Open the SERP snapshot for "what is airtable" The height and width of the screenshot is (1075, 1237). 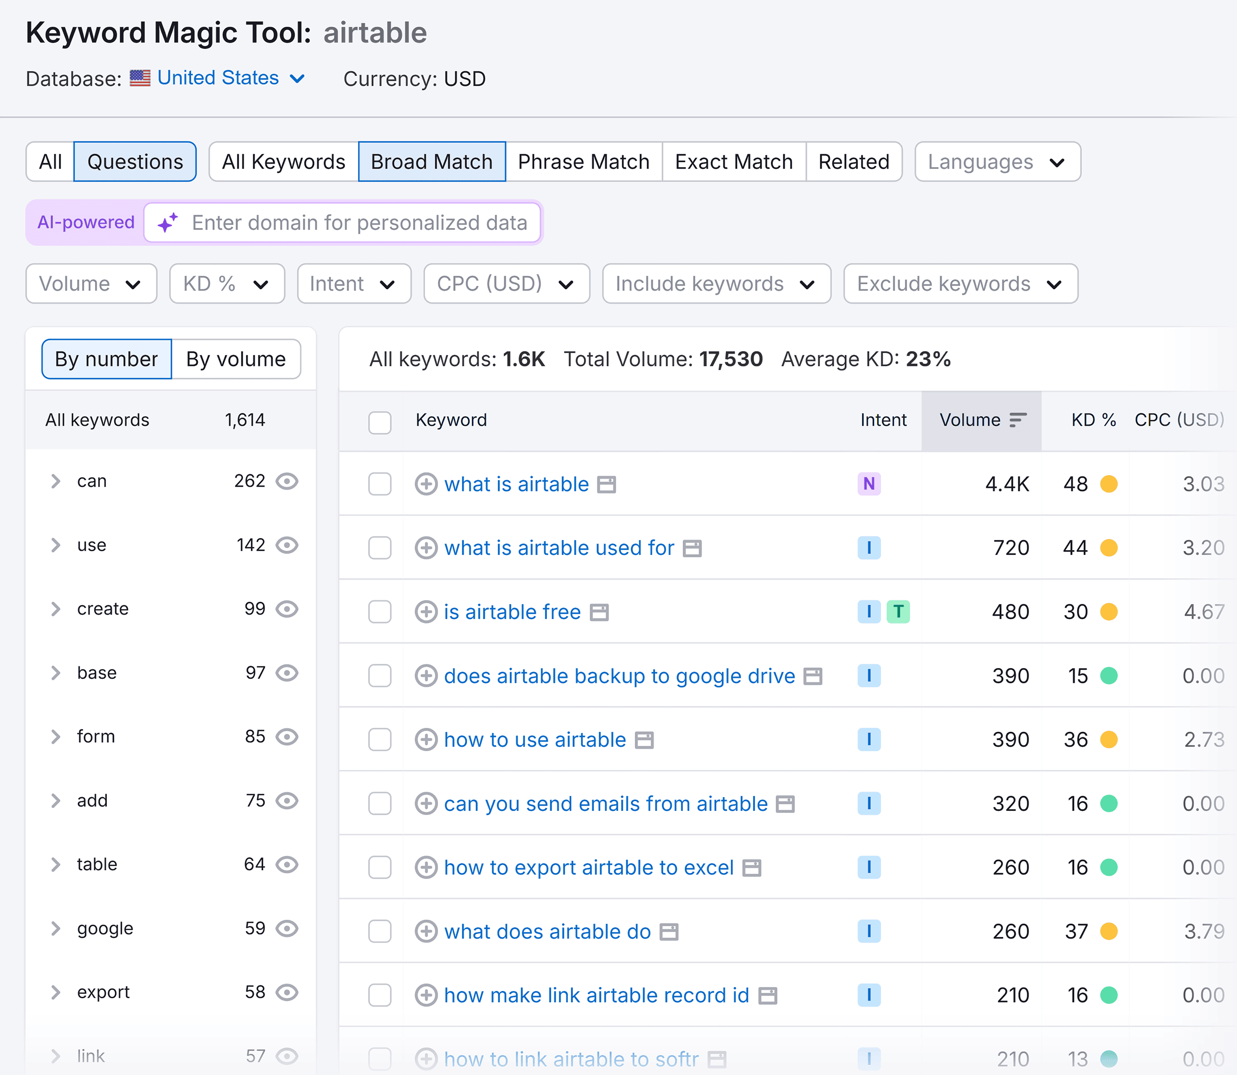606,484
